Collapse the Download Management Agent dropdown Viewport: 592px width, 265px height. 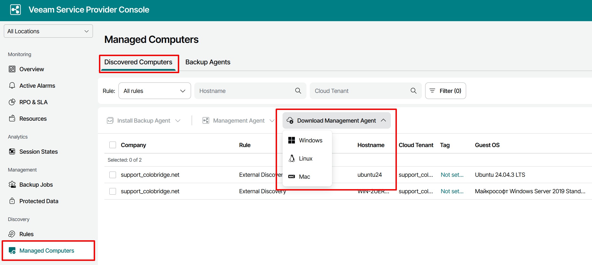336,120
